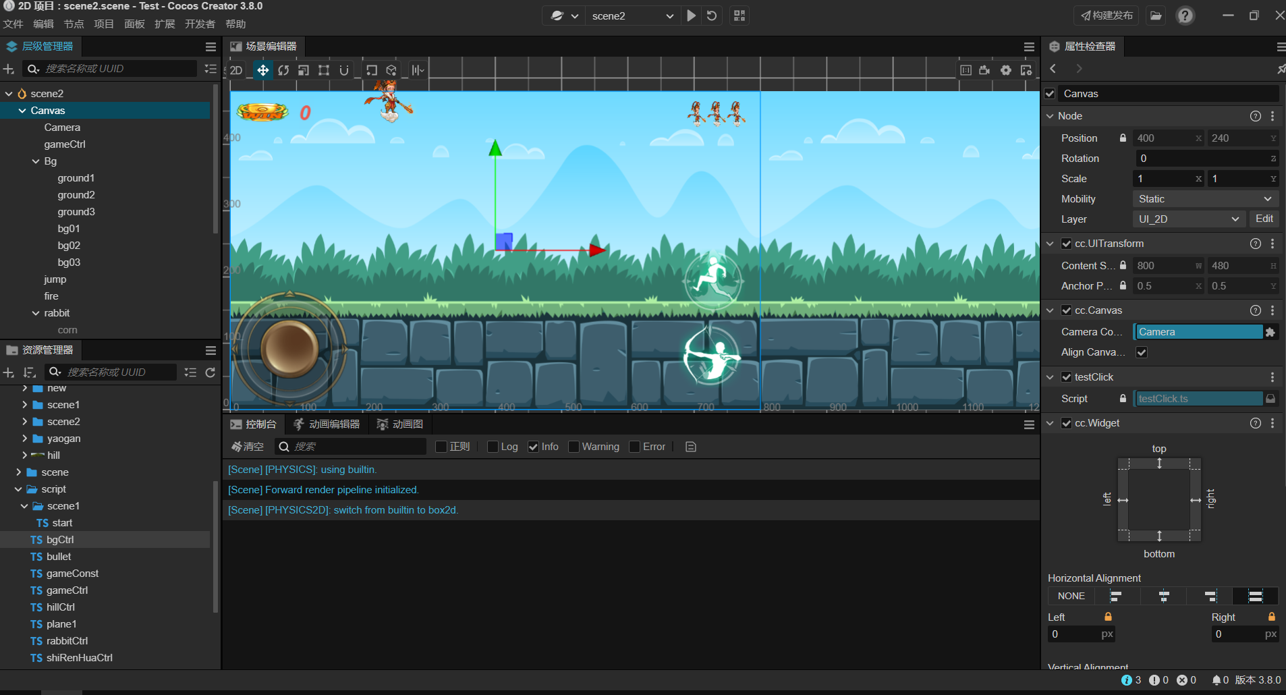Click the scene camera settings icon

click(x=985, y=70)
